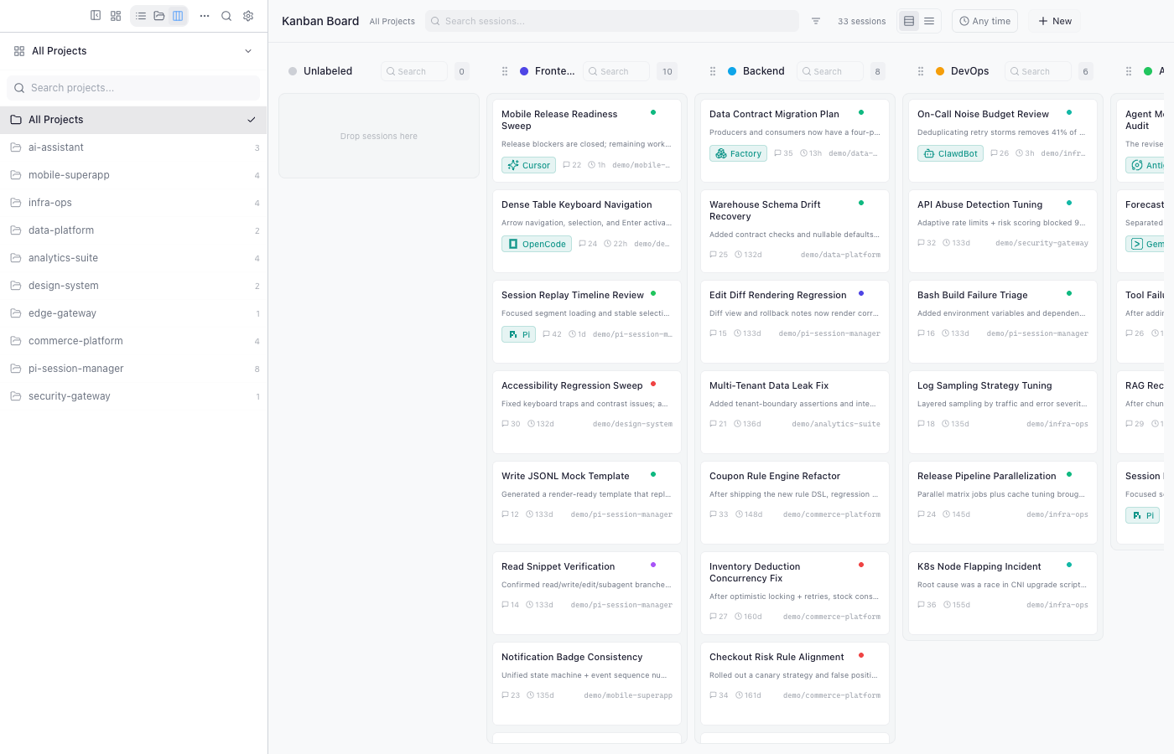Switch to kanban columns view mode
1174x754 pixels.
click(x=178, y=16)
